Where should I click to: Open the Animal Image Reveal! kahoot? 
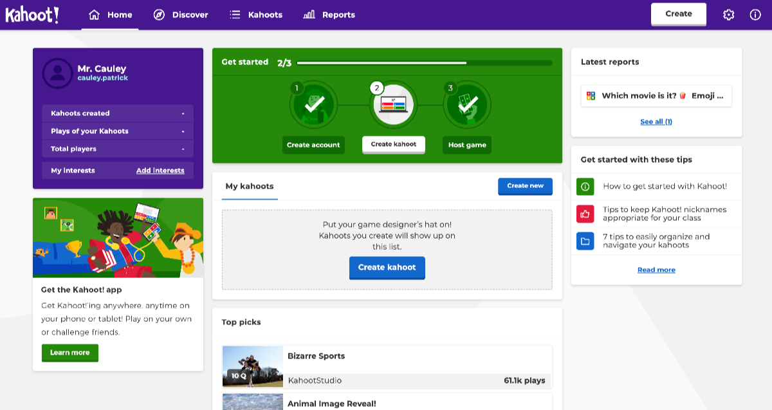(331, 404)
